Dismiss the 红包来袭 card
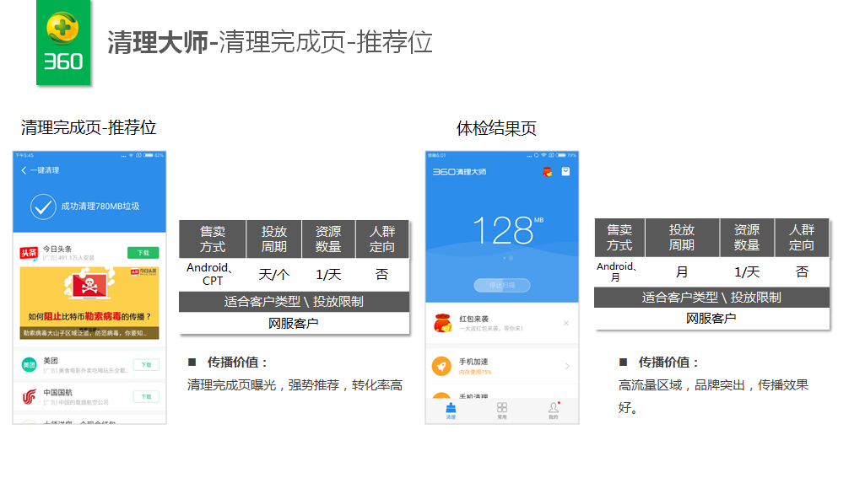The width and height of the screenshot is (865, 478). pos(566,323)
